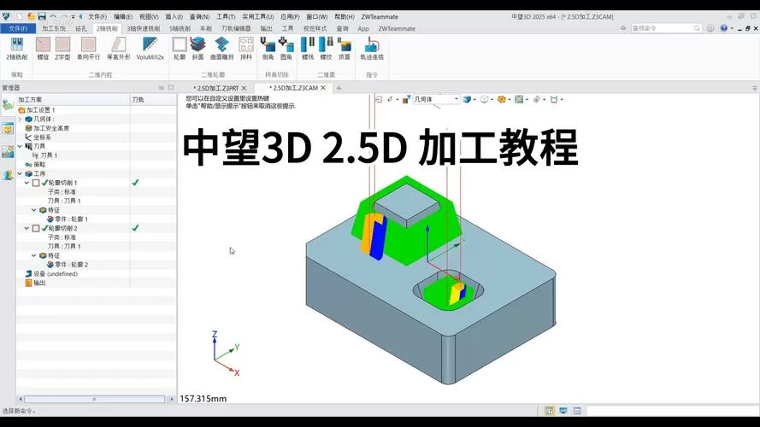Collapse the 工序 tree node
Image resolution: width=760 pixels, height=427 pixels.
pos(20,173)
